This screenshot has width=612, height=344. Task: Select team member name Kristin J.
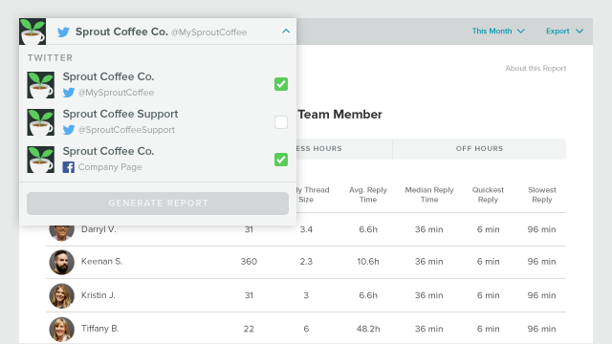(x=98, y=295)
